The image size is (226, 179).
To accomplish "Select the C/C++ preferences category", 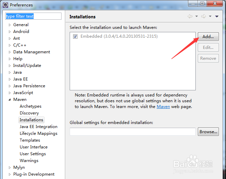I will [20, 45].
